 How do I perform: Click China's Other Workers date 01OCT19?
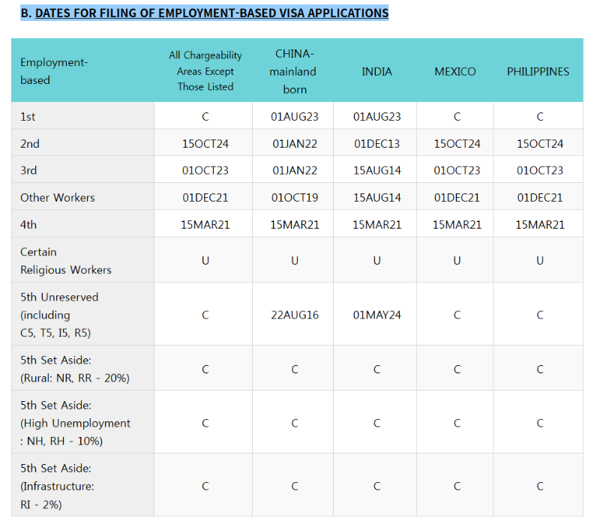[x=295, y=198]
